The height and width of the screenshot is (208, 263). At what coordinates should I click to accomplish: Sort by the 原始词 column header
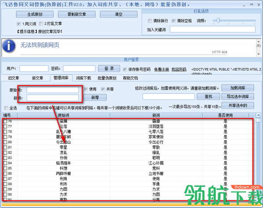[64, 115]
